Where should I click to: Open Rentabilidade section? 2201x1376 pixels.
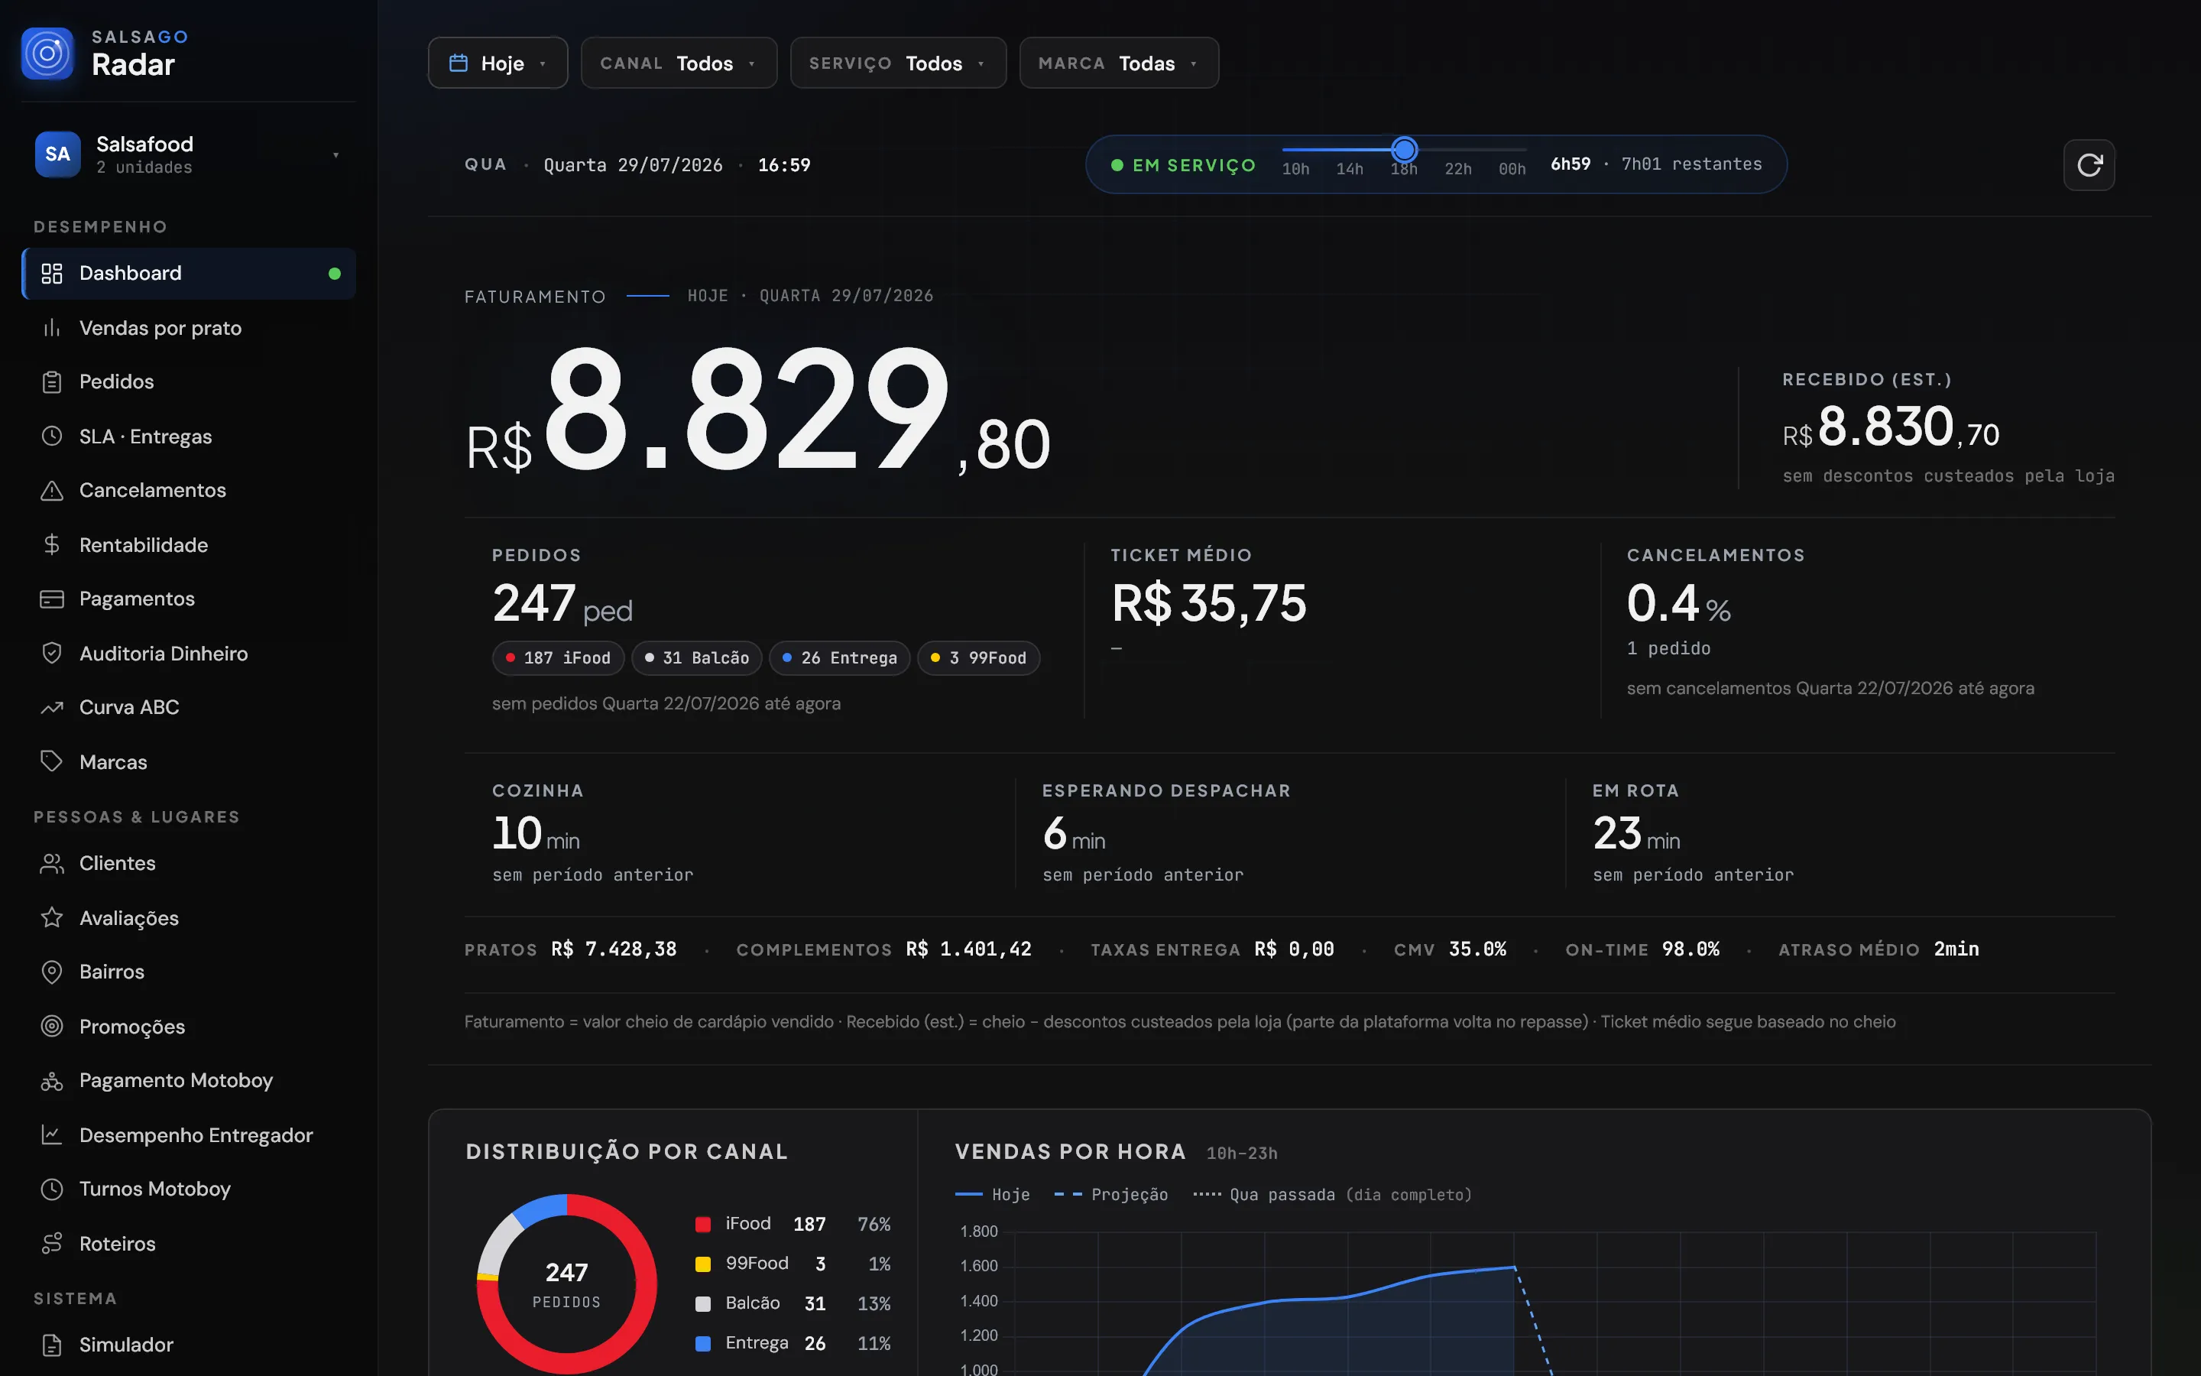(190, 544)
